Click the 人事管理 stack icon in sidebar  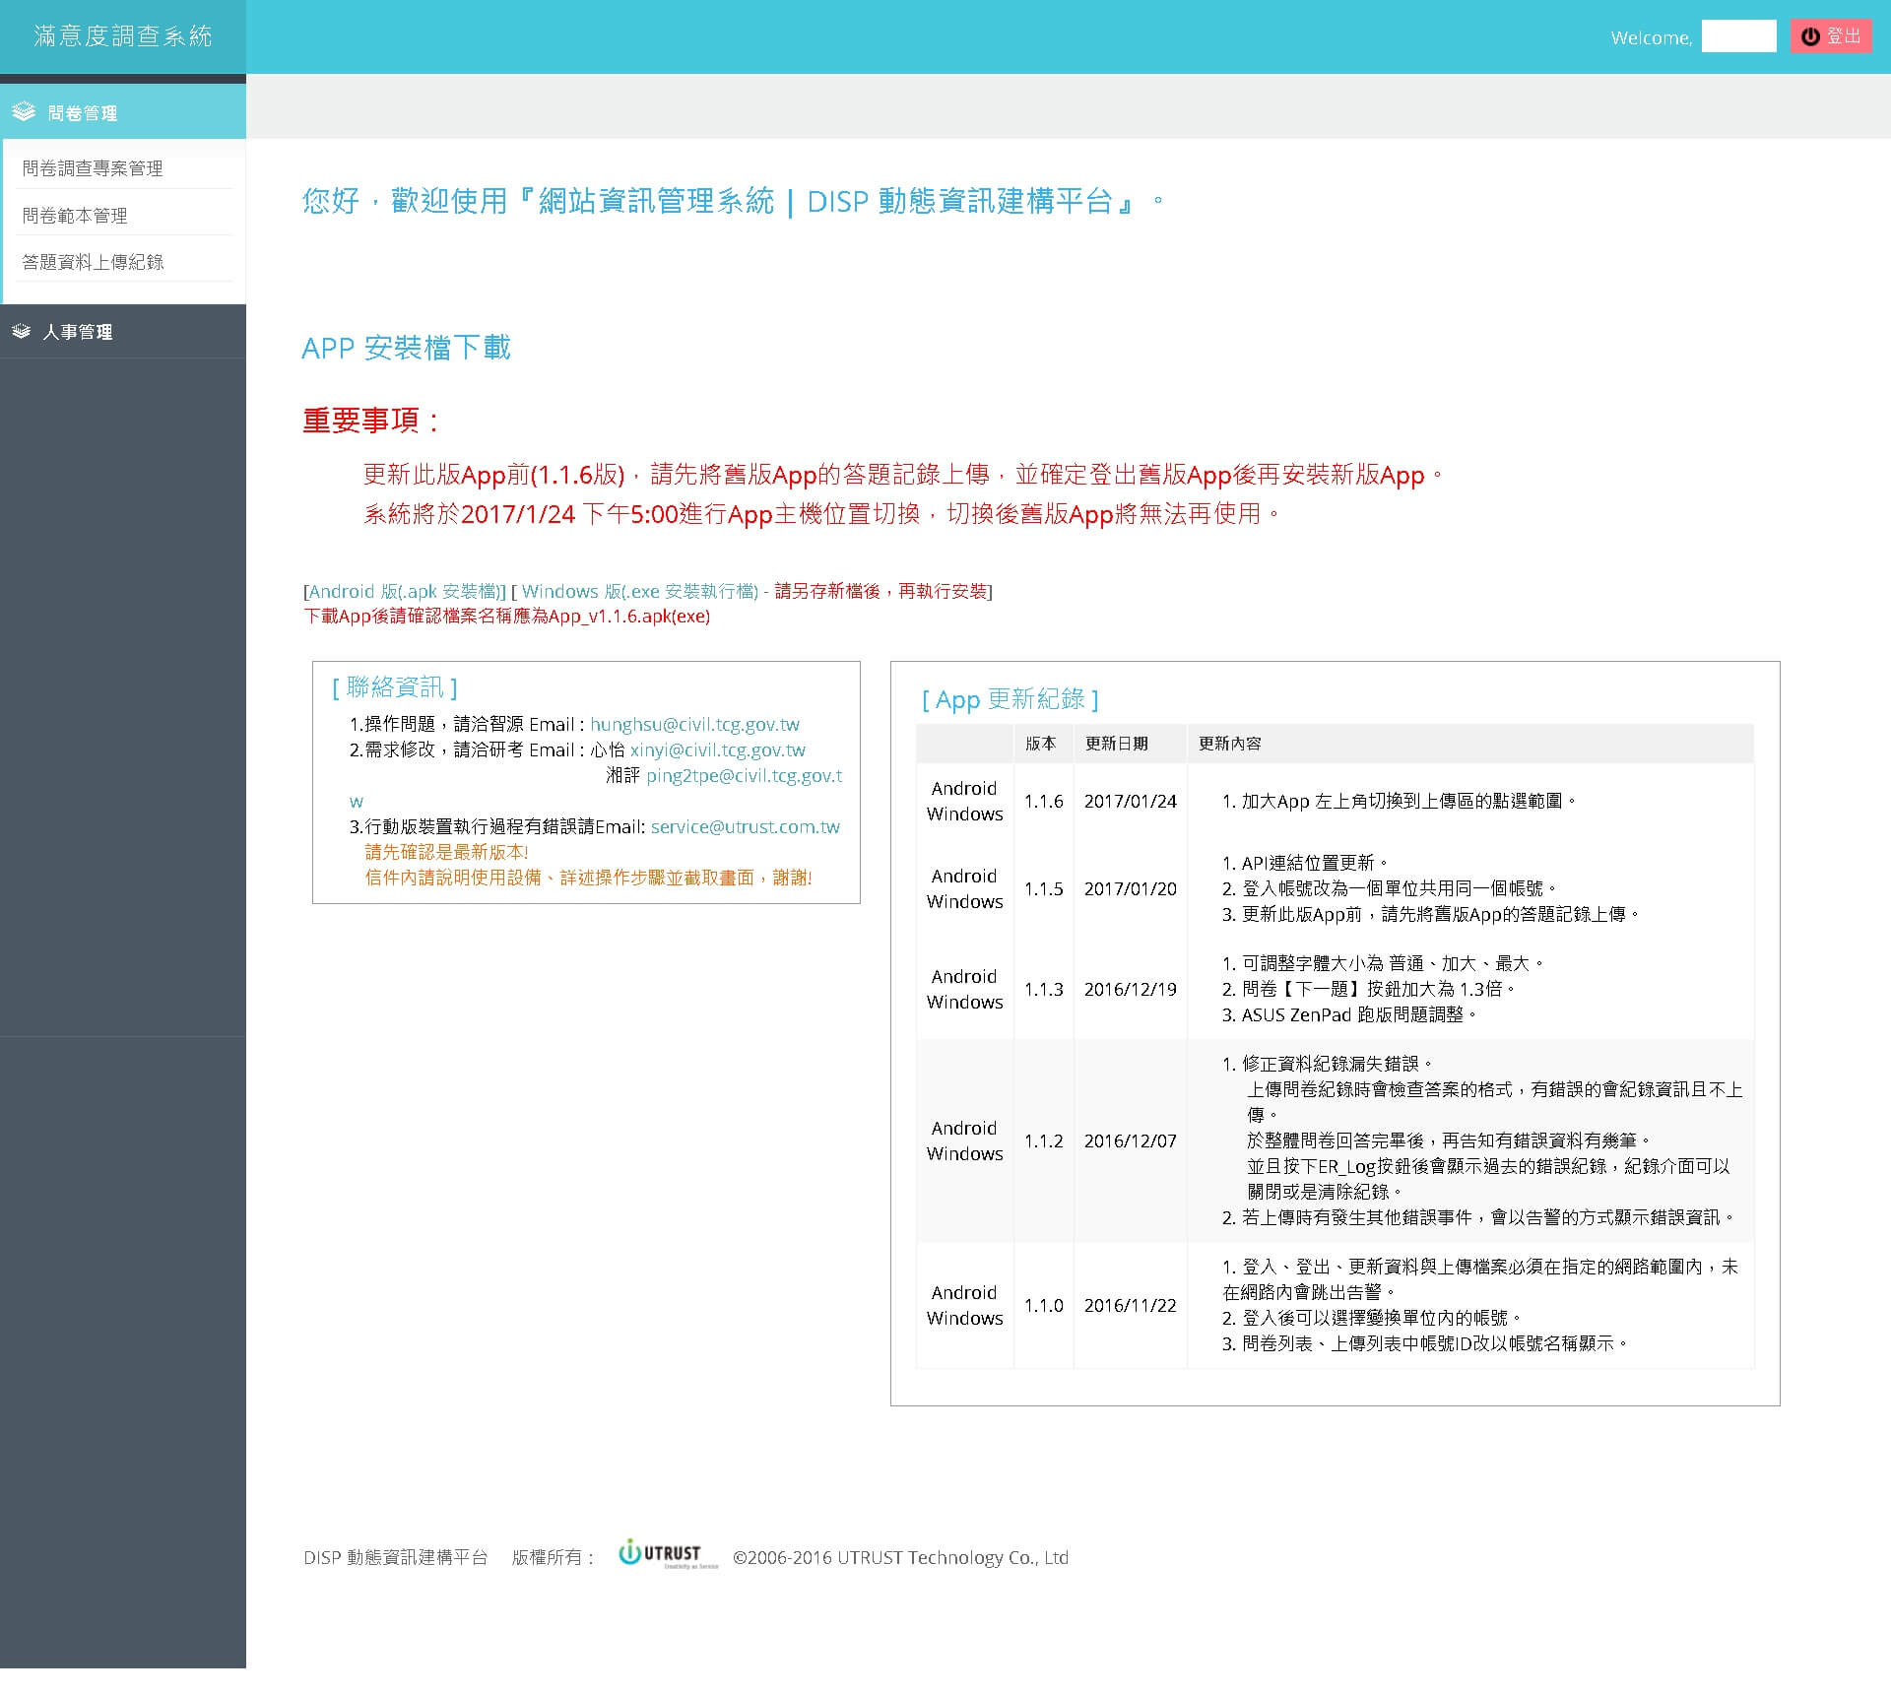click(x=22, y=332)
